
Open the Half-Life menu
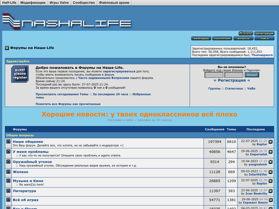(9, 3)
